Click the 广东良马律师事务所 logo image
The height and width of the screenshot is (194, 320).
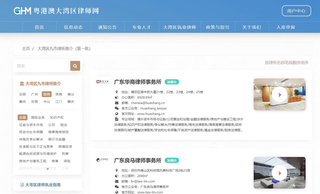[103, 160]
